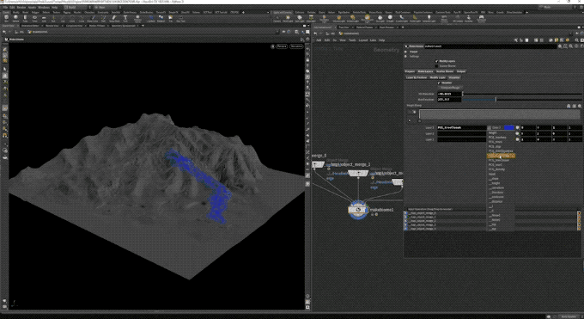Click parameter pane search magnifier icon
584x319 pixels.
tap(570, 46)
